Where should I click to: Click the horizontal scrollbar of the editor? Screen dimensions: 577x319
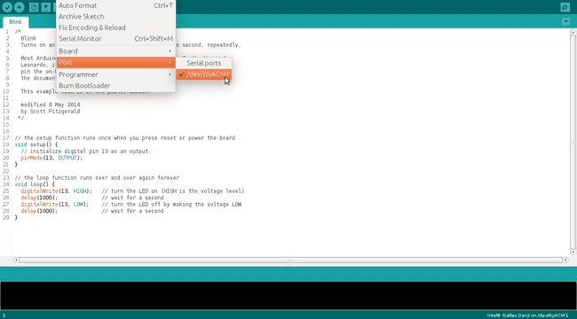[x=289, y=260]
